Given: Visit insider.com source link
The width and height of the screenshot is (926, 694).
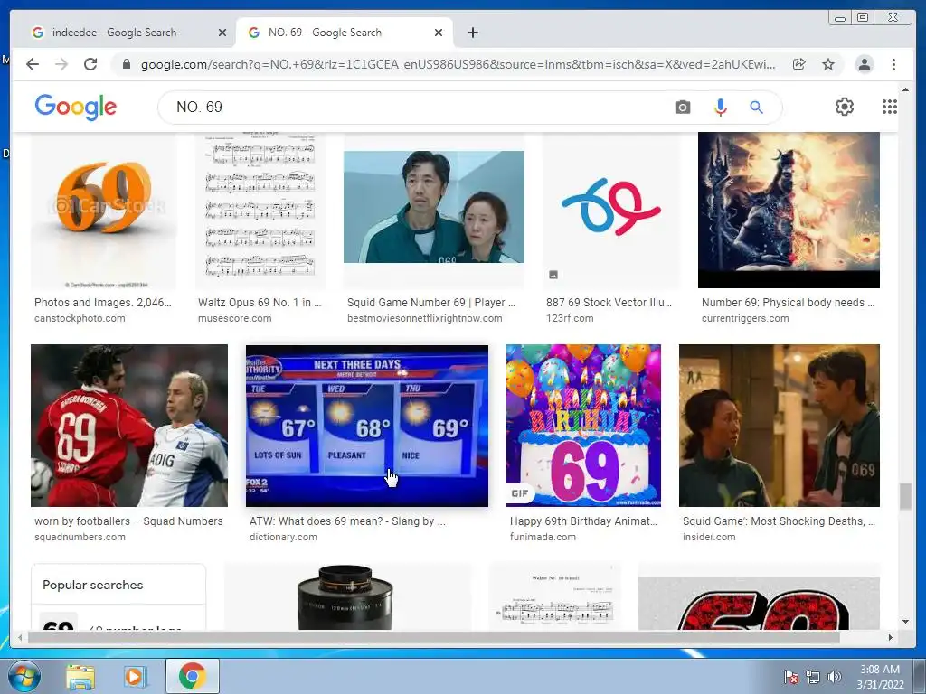Looking at the screenshot, I should [709, 537].
